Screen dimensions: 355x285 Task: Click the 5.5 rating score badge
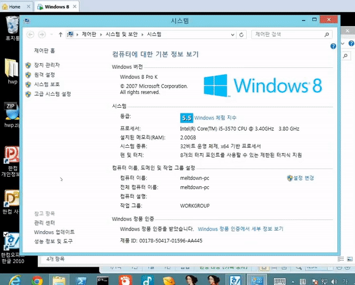[x=186, y=118]
